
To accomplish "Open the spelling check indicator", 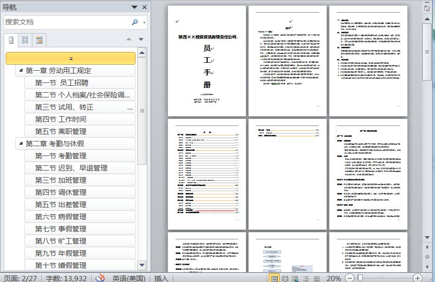I will pyautogui.click(x=100, y=278).
